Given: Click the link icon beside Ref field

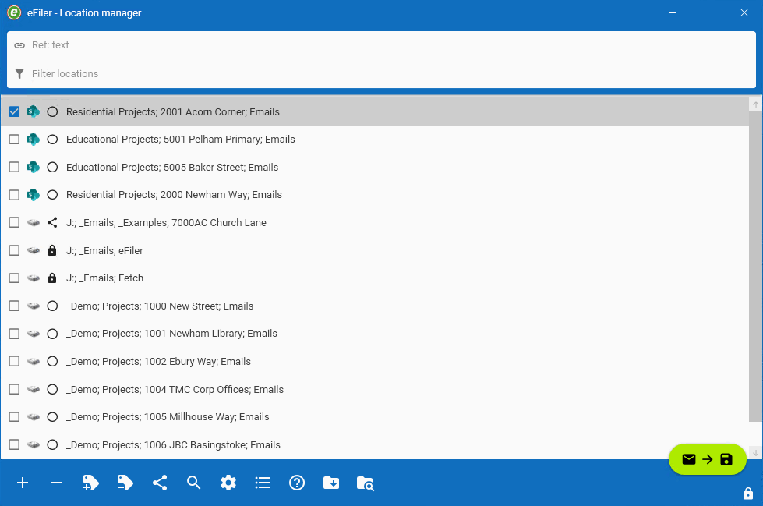Looking at the screenshot, I should (x=19, y=45).
